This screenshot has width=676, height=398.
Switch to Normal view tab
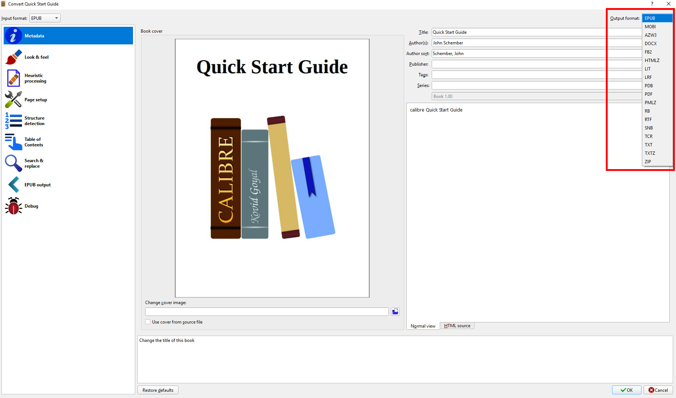[x=423, y=326]
